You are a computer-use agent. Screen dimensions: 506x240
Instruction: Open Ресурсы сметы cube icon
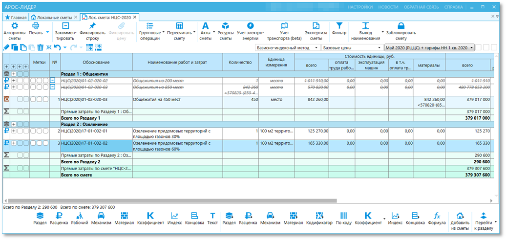point(226,26)
